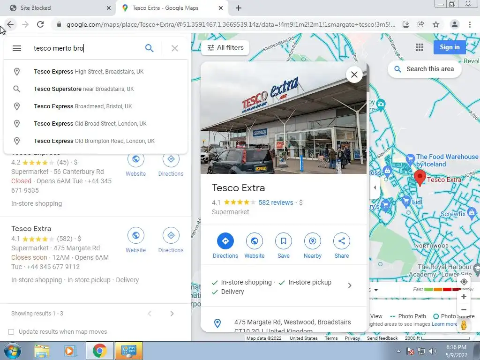480x360 pixels.
Task: Click the blue search magnifier icon
Action: [x=150, y=48]
